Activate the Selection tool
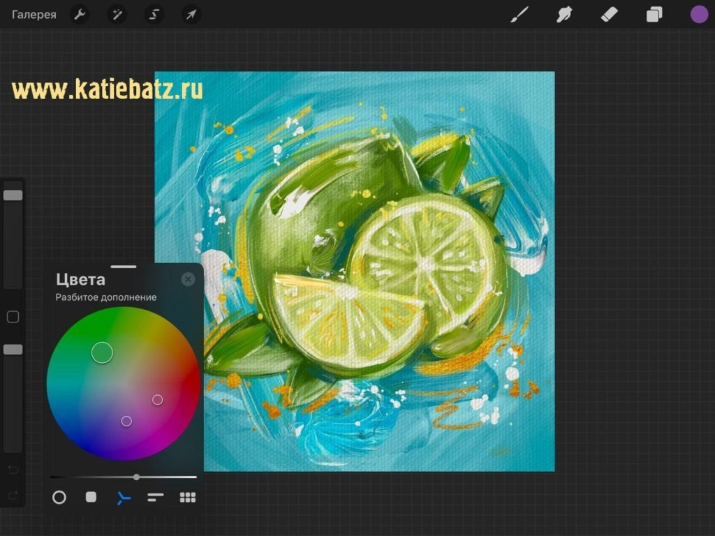The height and width of the screenshot is (536, 715). coord(154,15)
